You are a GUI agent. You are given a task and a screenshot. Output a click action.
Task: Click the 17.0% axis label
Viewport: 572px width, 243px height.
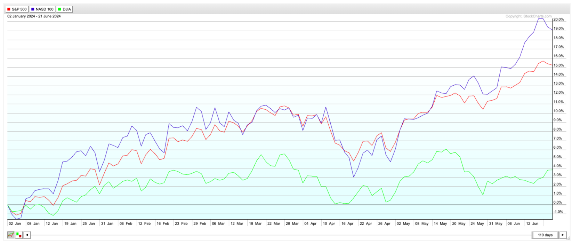559,47
